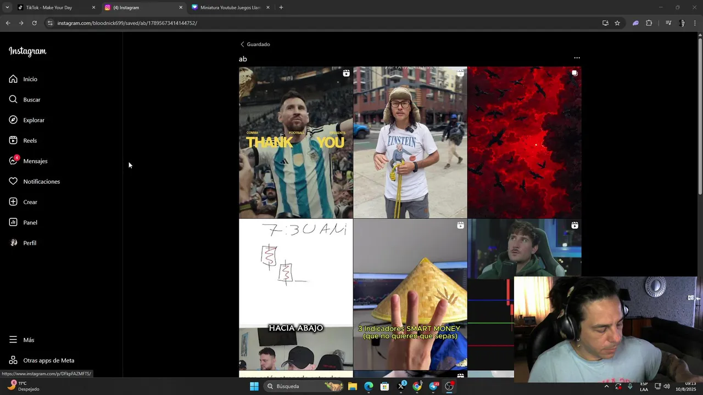Open Telegram from the taskbar
This screenshot has height=395, width=703.
433,386
